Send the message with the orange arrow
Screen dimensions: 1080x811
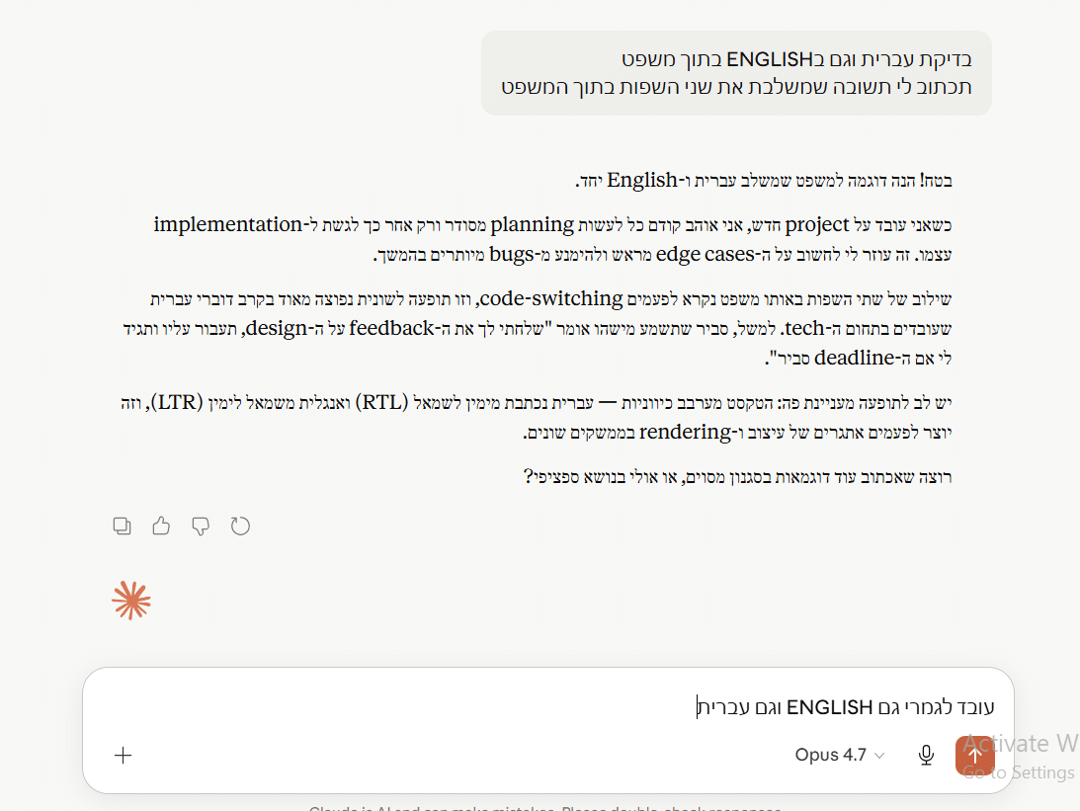(x=974, y=756)
